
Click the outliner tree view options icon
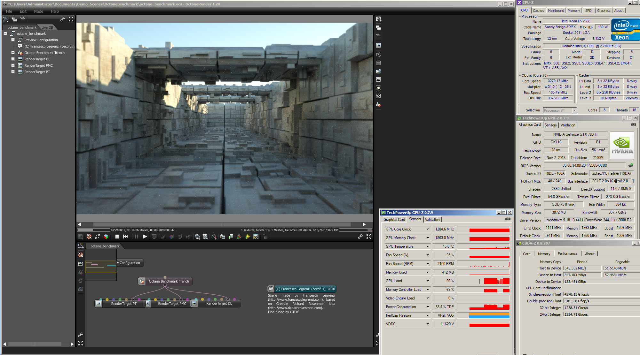coord(5,19)
